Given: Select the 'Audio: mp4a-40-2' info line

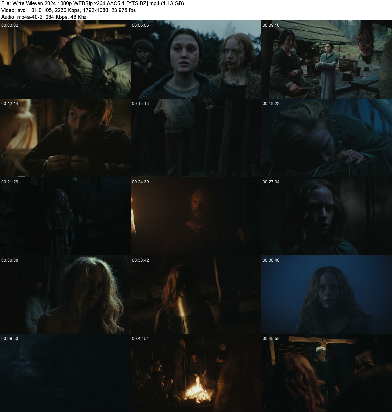Looking at the screenshot, I should (44, 17).
